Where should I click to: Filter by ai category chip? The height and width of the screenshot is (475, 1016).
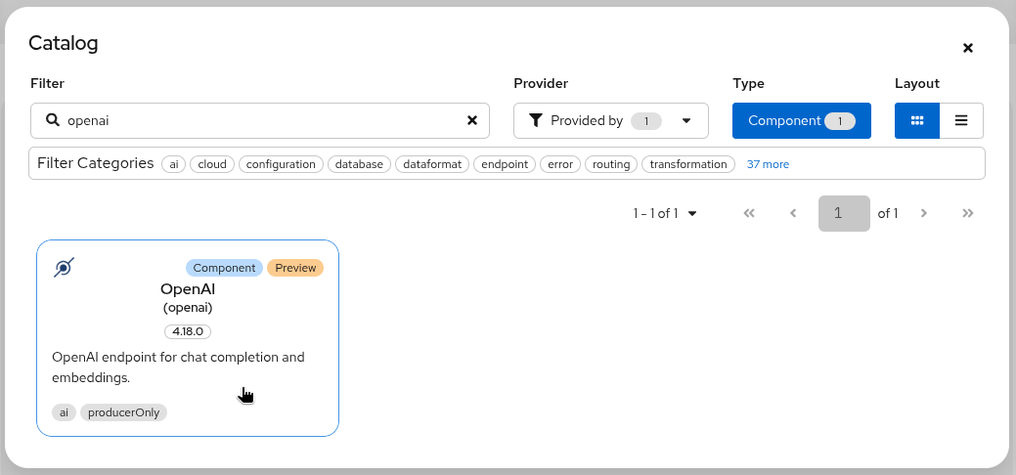pos(174,164)
